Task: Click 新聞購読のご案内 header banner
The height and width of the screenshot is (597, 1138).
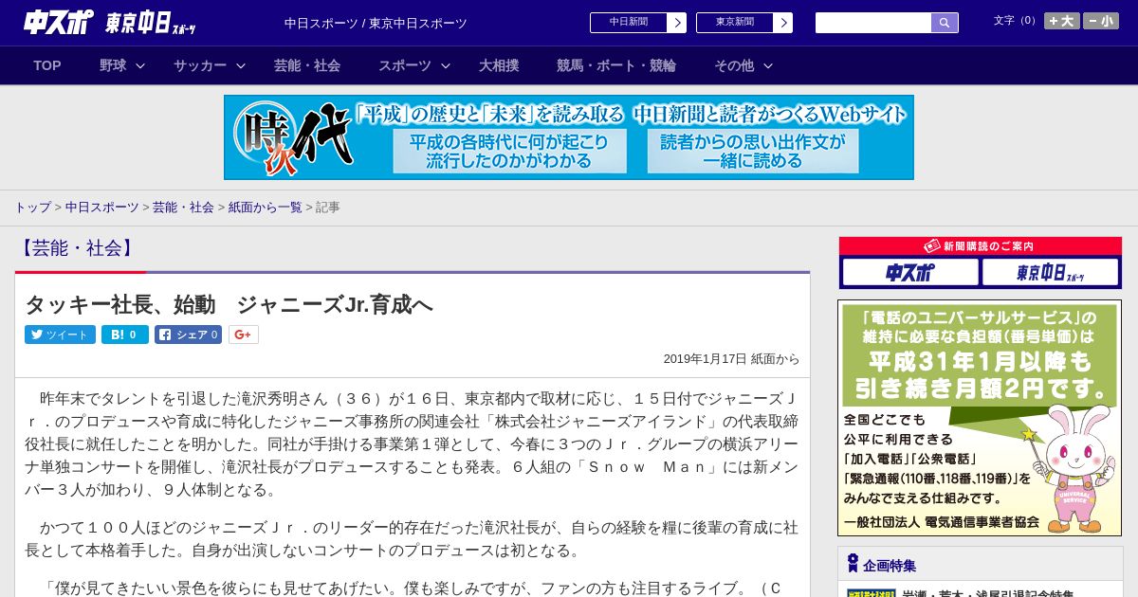Action: 980,246
